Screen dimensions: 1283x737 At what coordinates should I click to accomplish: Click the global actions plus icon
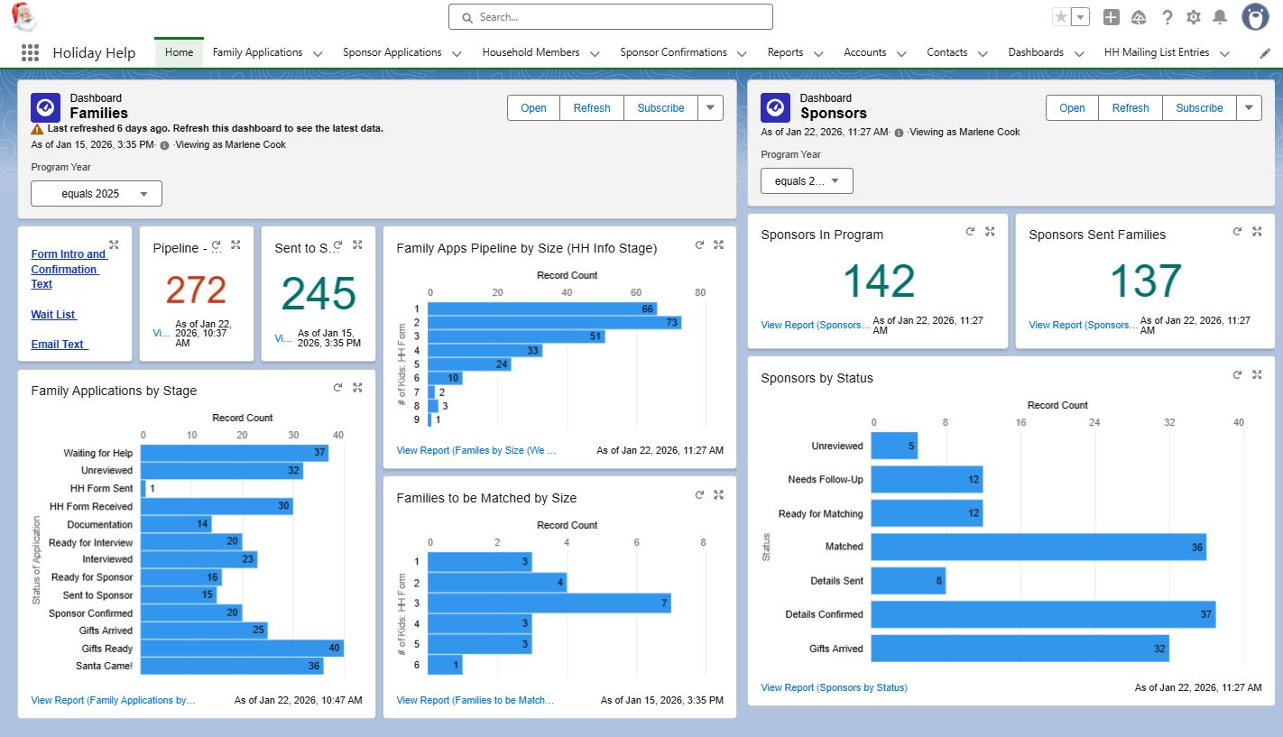point(1112,17)
